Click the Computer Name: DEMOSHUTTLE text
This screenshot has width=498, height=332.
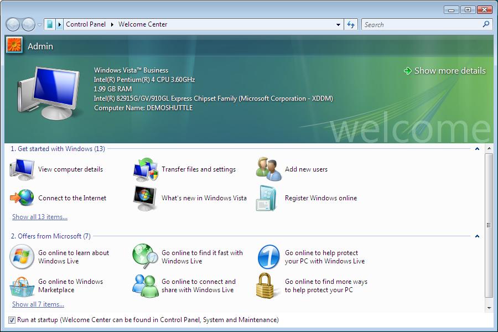(143, 108)
